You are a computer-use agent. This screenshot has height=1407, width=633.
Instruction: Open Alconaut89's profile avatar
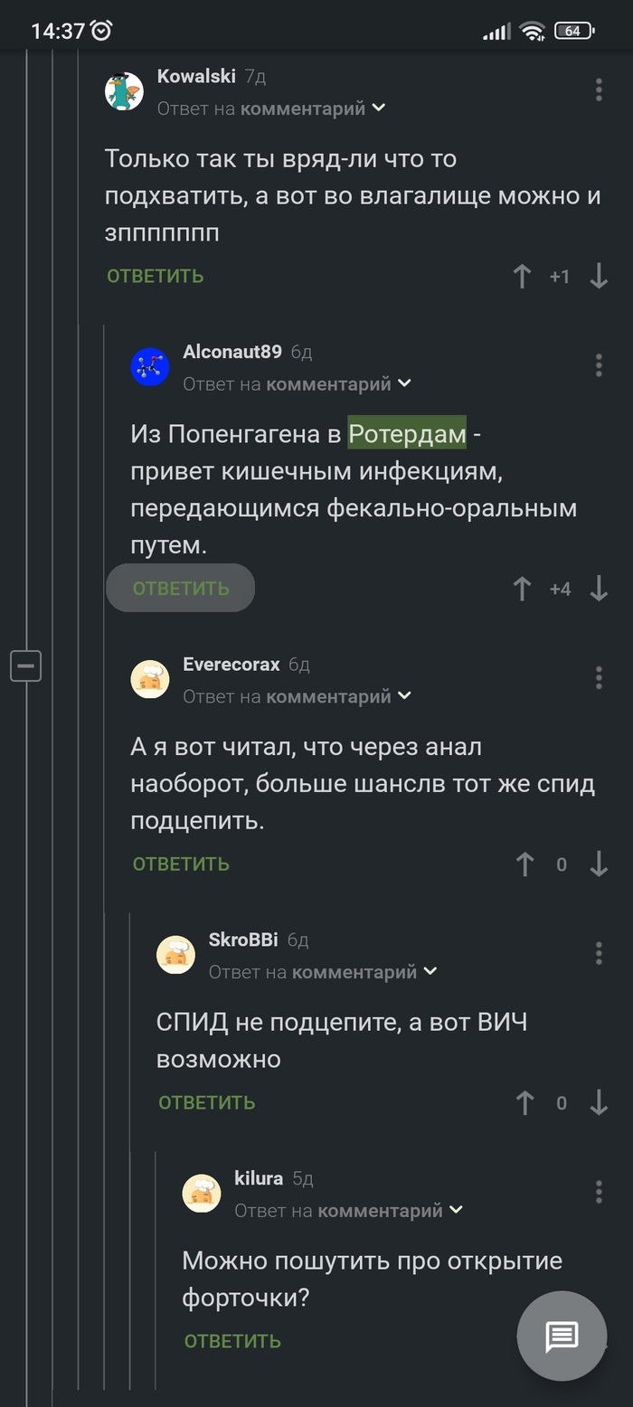150,366
